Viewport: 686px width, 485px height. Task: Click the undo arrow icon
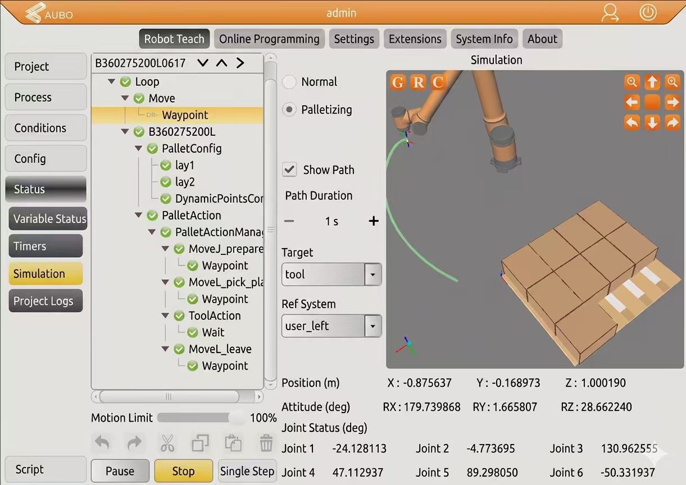102,443
